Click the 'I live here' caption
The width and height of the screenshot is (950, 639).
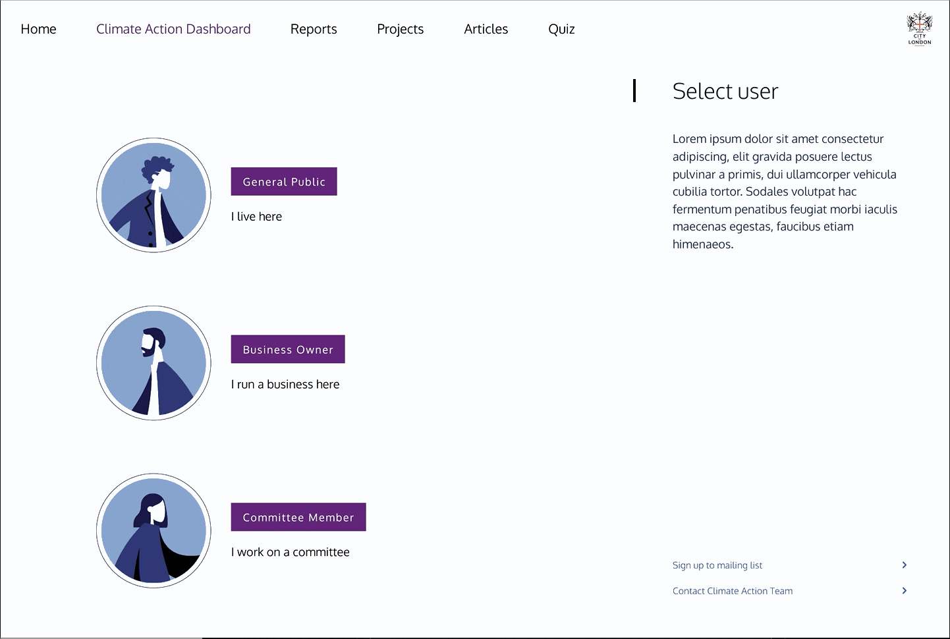(256, 217)
